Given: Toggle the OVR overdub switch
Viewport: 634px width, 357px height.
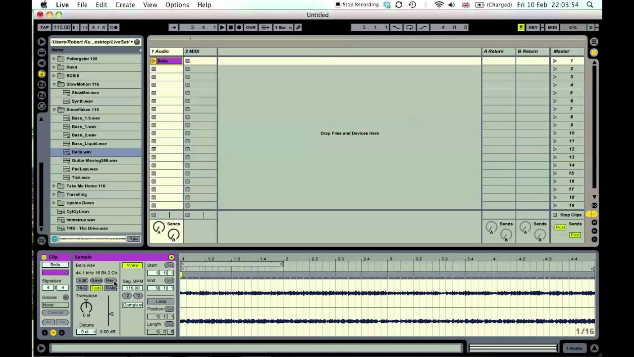Looking at the screenshot, I should 251,27.
